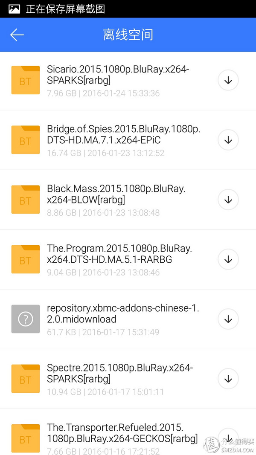Download Bridge.of.Spies file

pos(228,140)
